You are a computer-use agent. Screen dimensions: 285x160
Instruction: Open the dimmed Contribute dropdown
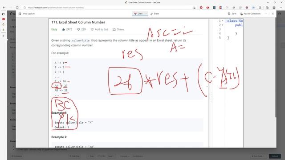138,156
